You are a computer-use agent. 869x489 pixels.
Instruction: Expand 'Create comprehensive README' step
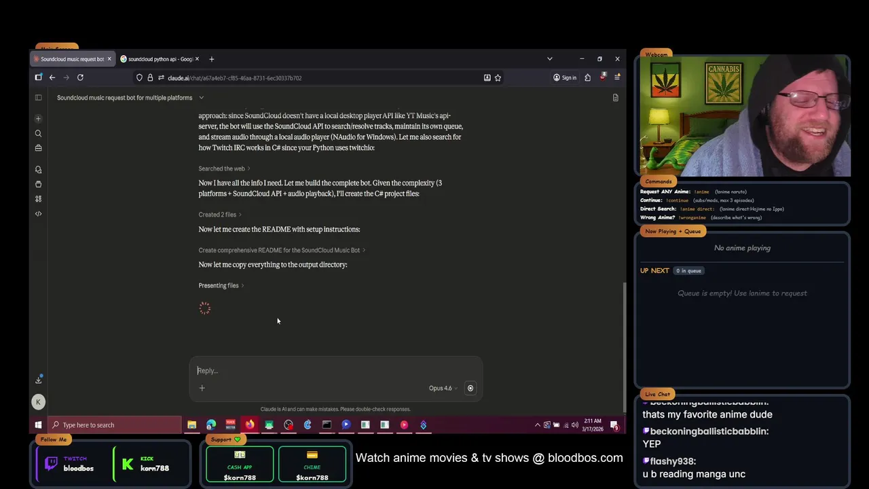click(x=282, y=250)
